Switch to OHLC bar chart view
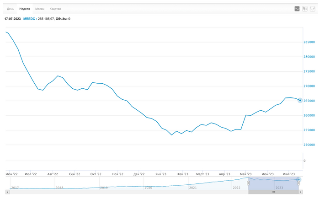 [313, 9]
